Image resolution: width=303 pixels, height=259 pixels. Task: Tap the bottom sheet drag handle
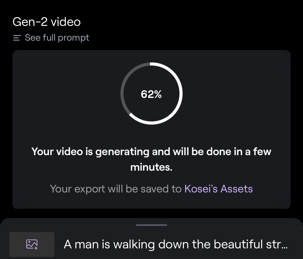(151, 225)
